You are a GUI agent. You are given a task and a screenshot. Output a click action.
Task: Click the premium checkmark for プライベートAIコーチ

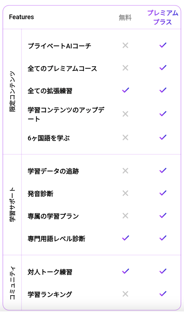tap(163, 45)
